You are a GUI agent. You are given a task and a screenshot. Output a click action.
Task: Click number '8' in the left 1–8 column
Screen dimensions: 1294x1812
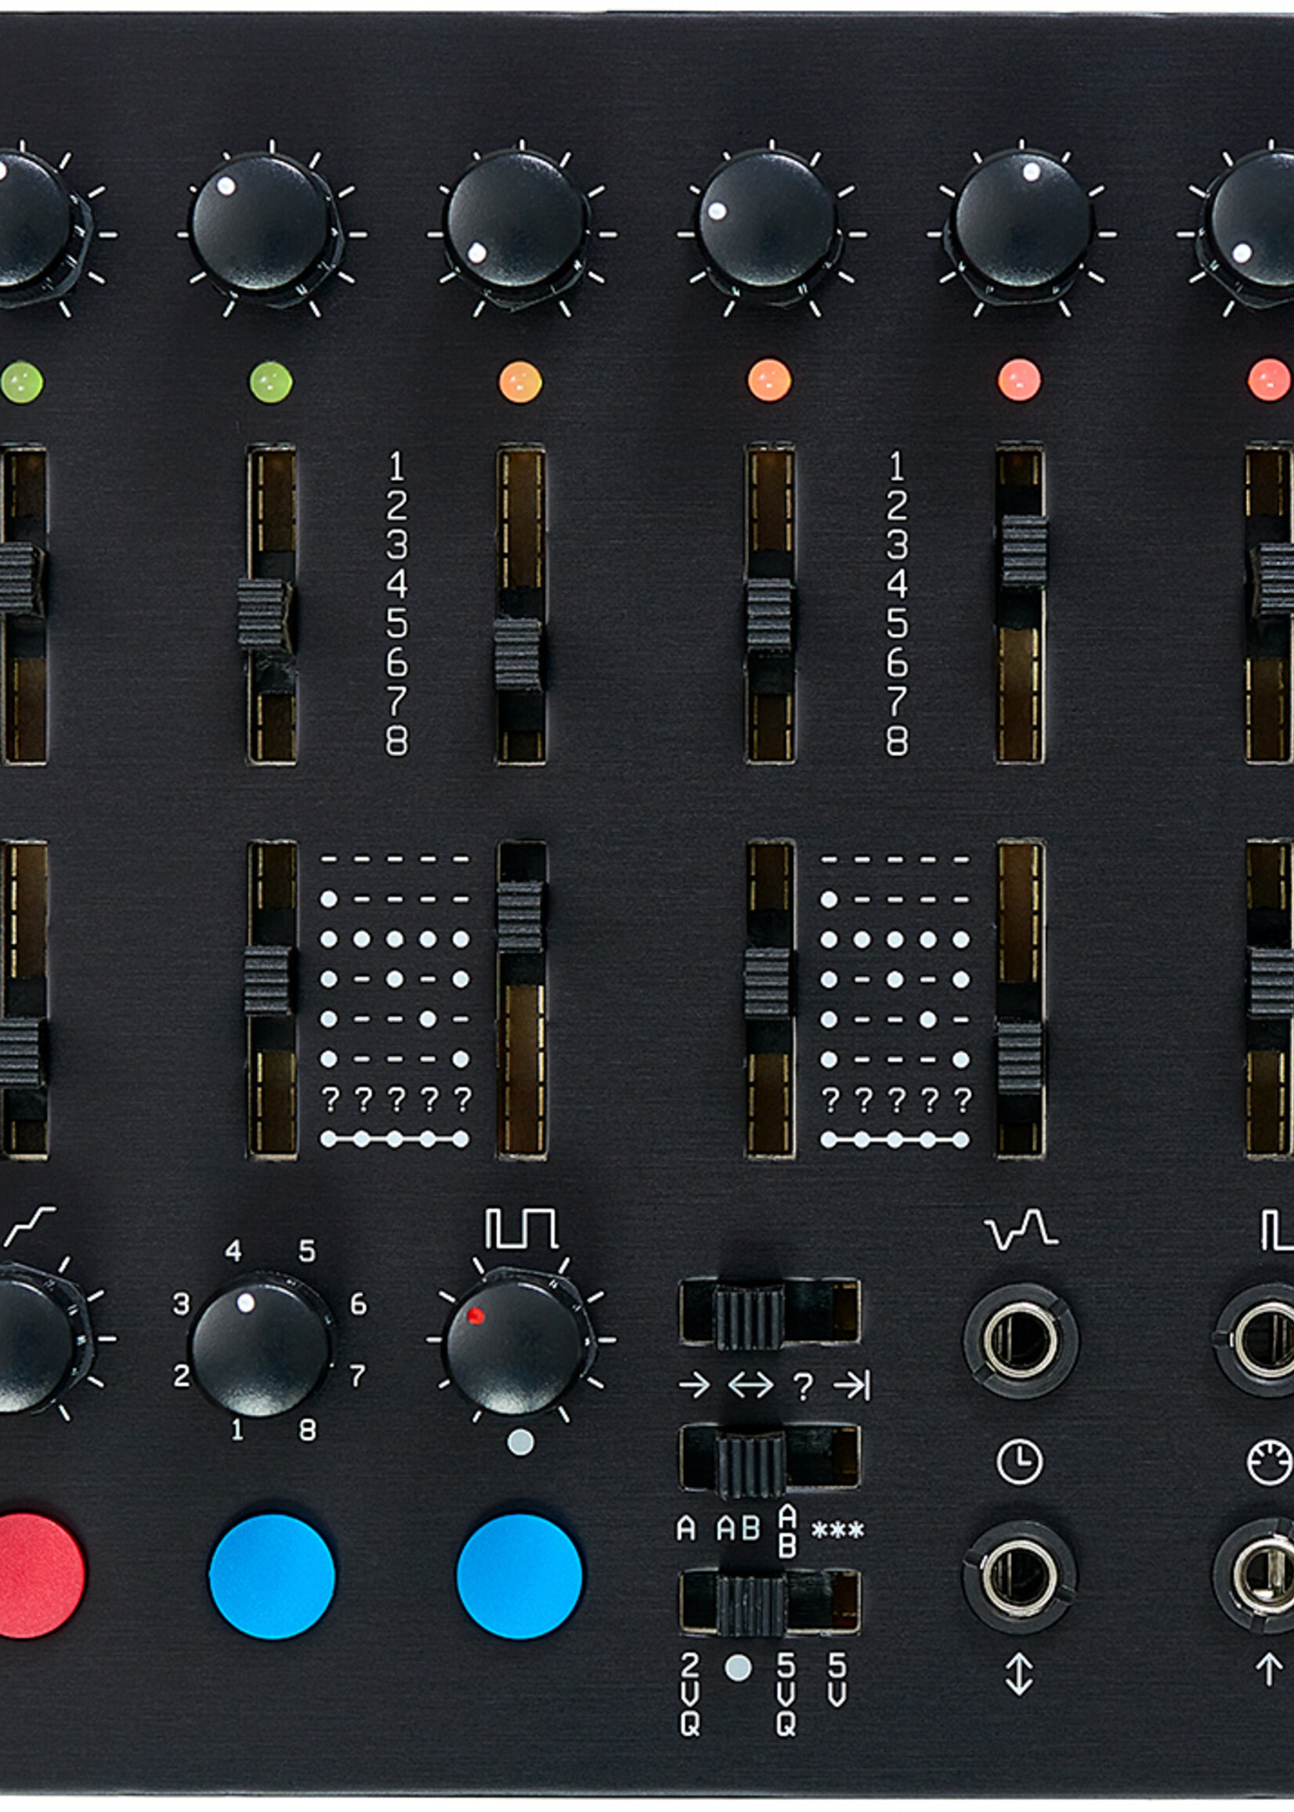(396, 740)
